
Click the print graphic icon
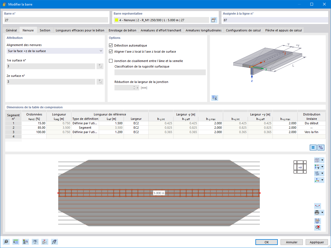pyautogui.click(x=317, y=213)
